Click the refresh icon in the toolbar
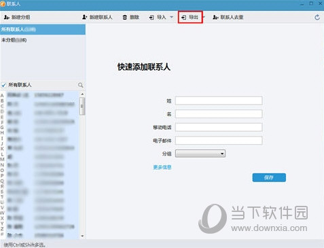This screenshot has width=324, height=248. (317, 17)
